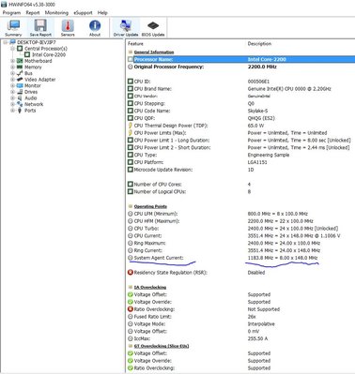Viewport: 355px width, 374px height.
Task: Expand the Motherboard tree node
Action: click(x=12, y=61)
